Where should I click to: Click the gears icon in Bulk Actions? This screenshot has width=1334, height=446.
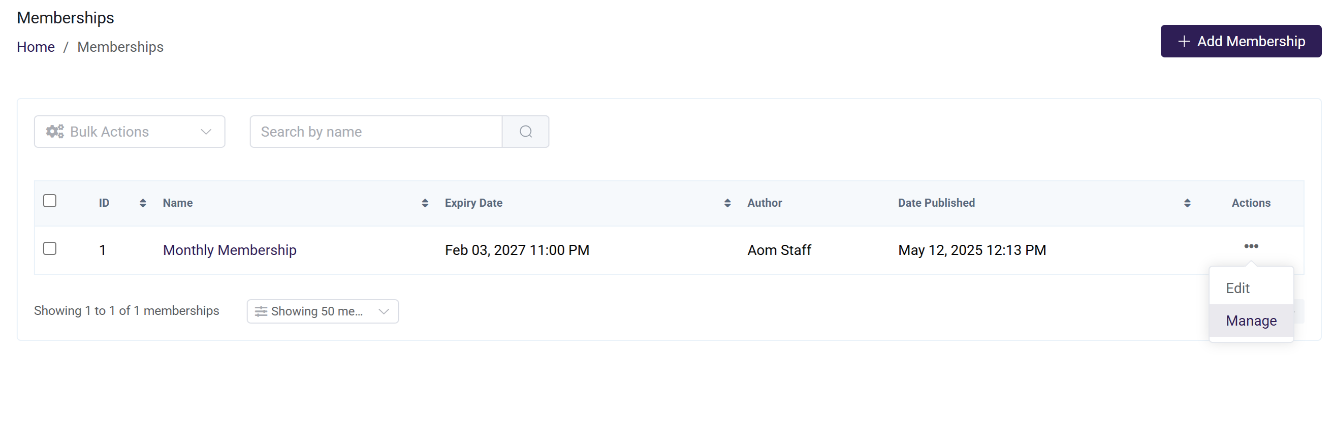point(55,132)
